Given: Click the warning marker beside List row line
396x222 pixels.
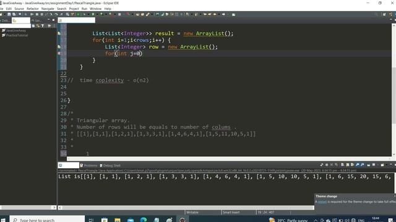Looking at the screenshot, I should point(59,47).
